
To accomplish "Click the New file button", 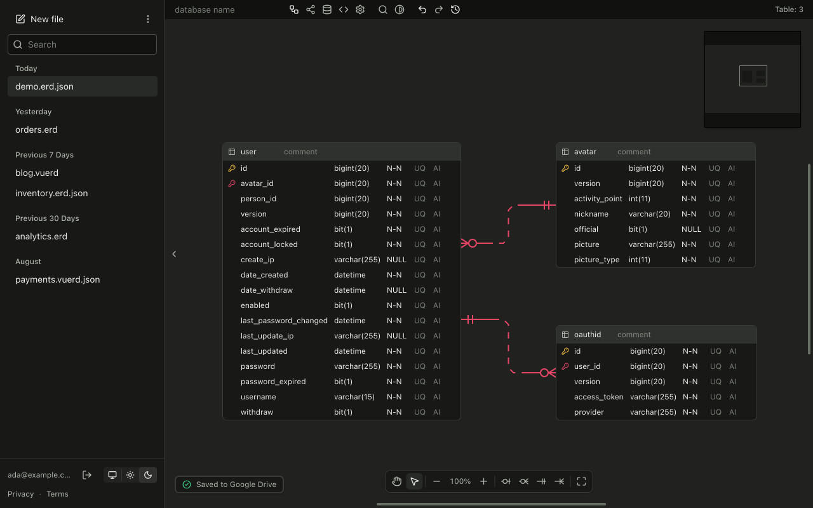I will [39, 19].
